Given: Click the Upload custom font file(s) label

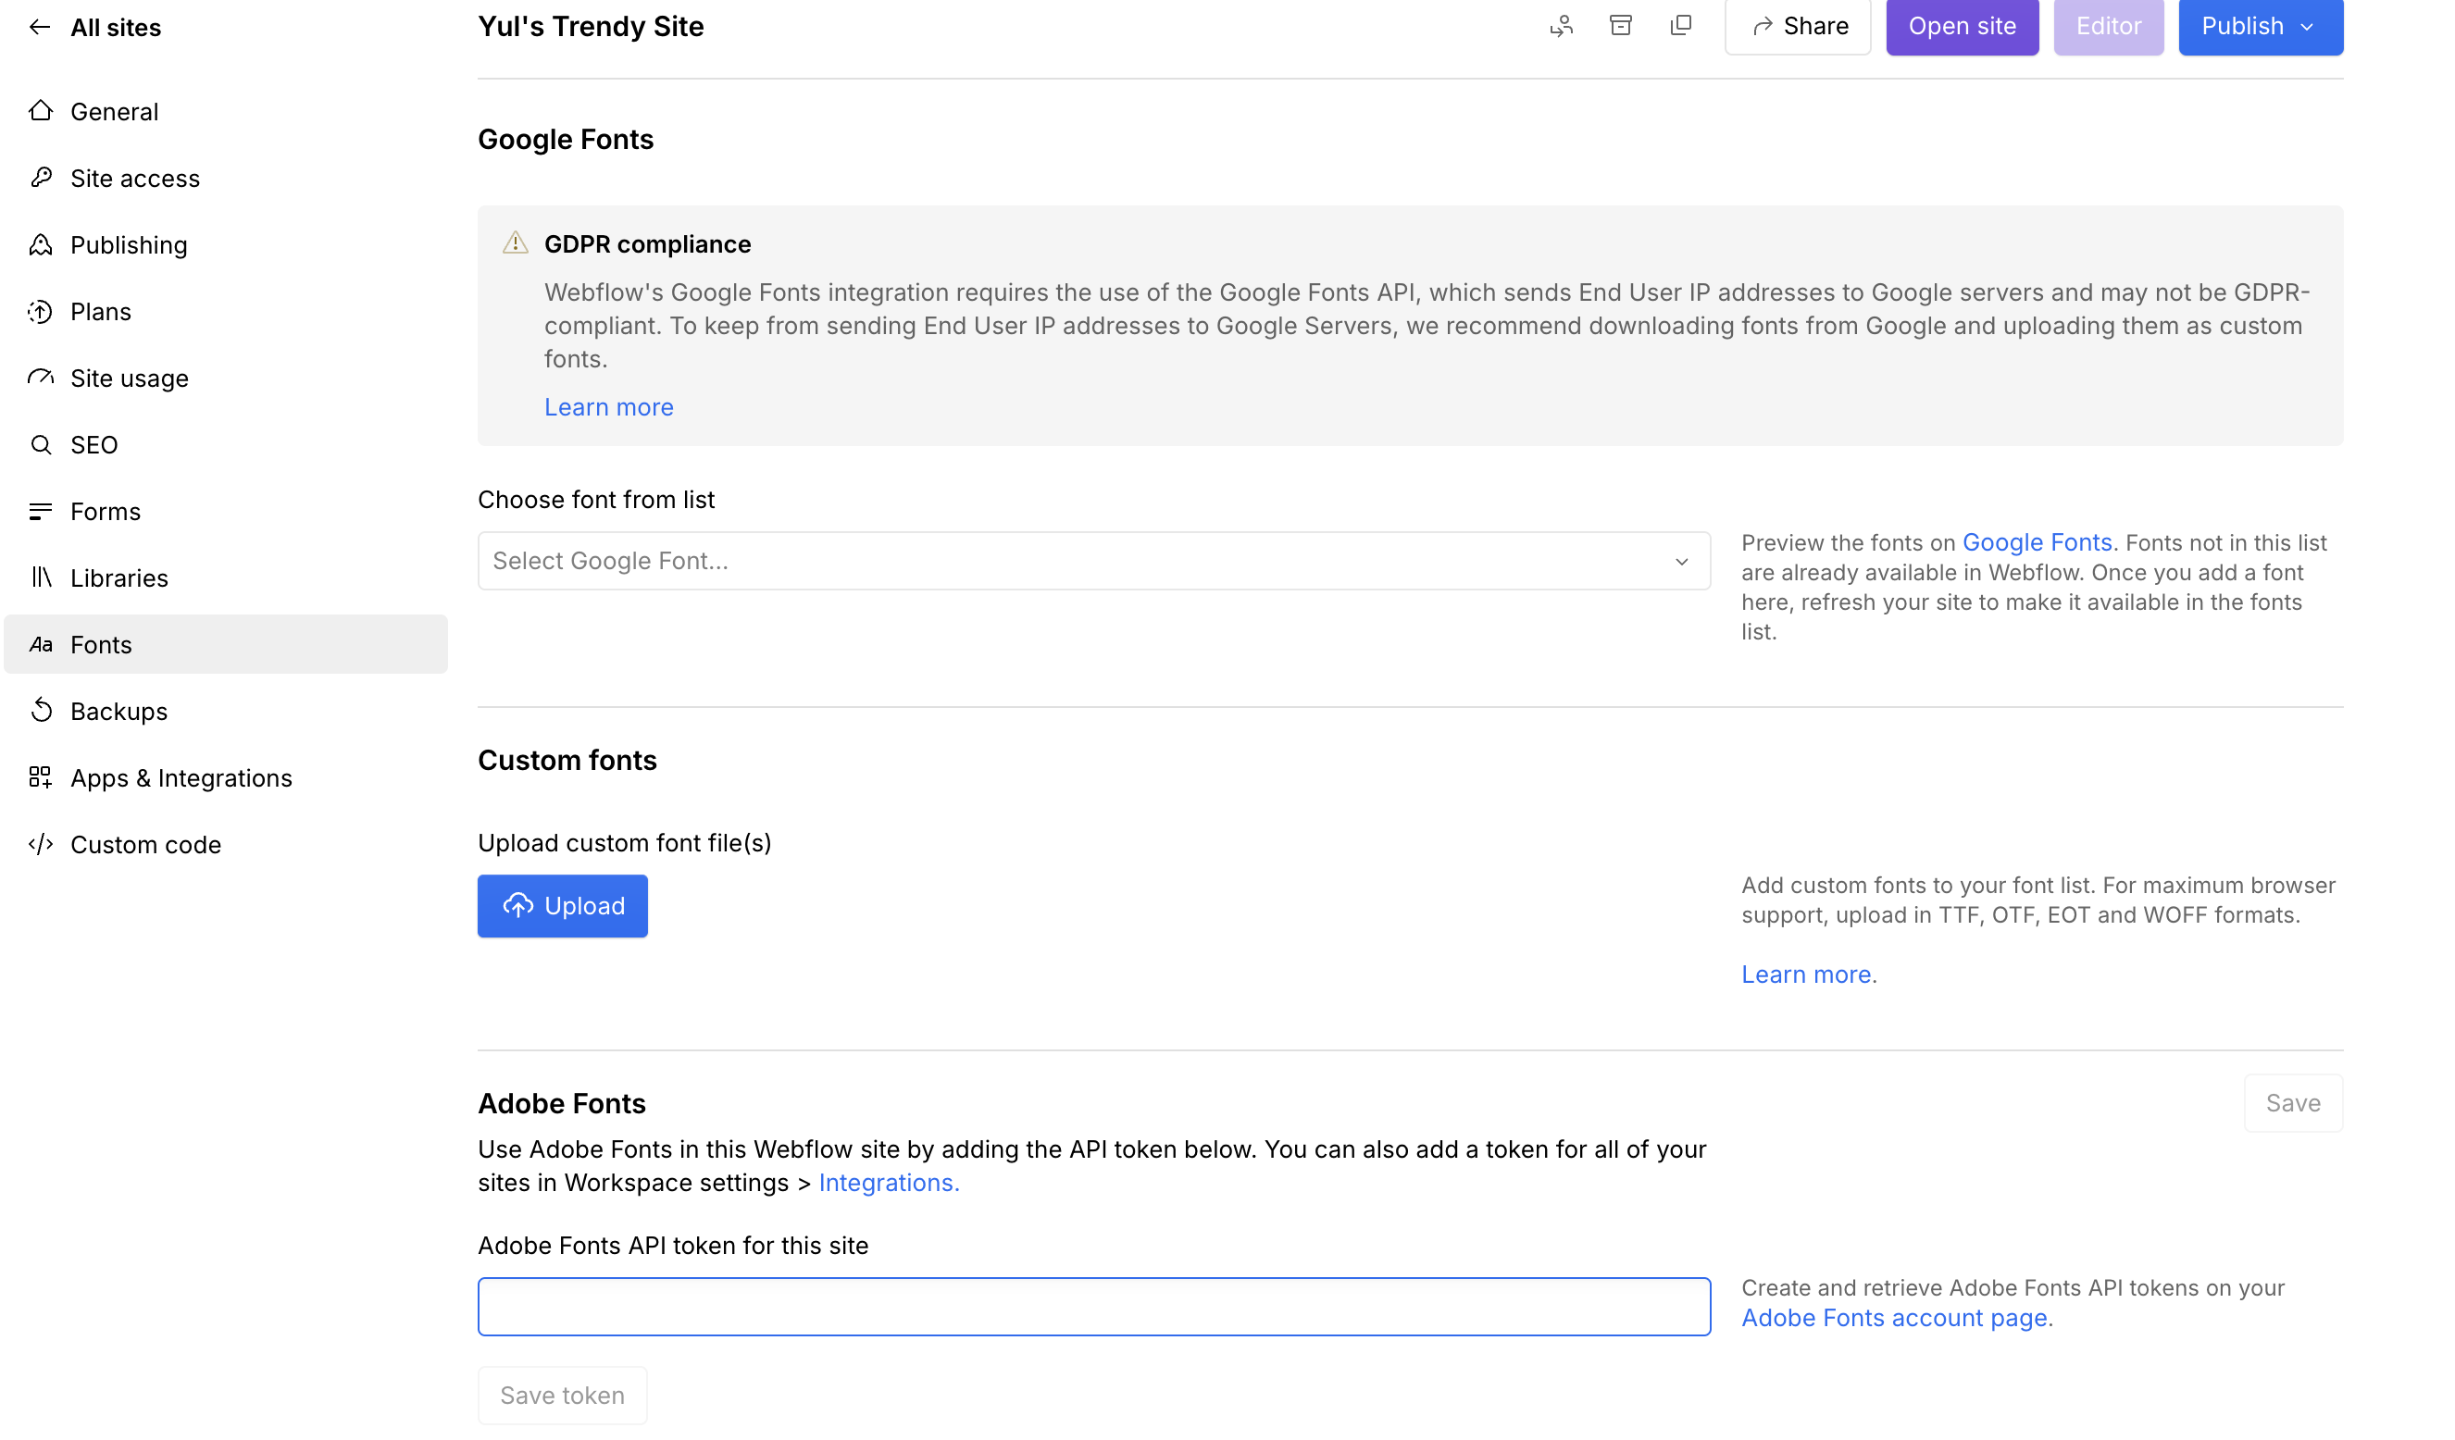Looking at the screenshot, I should coord(625,843).
